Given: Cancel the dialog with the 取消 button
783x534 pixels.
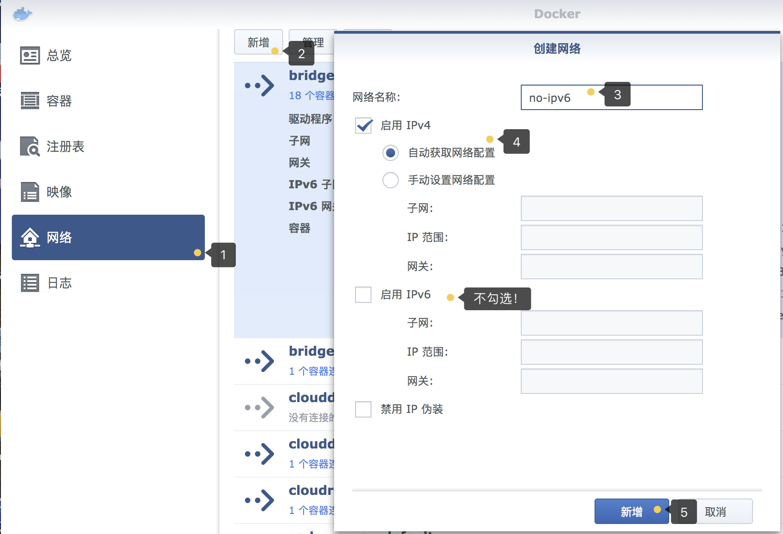Looking at the screenshot, I should click(x=715, y=512).
